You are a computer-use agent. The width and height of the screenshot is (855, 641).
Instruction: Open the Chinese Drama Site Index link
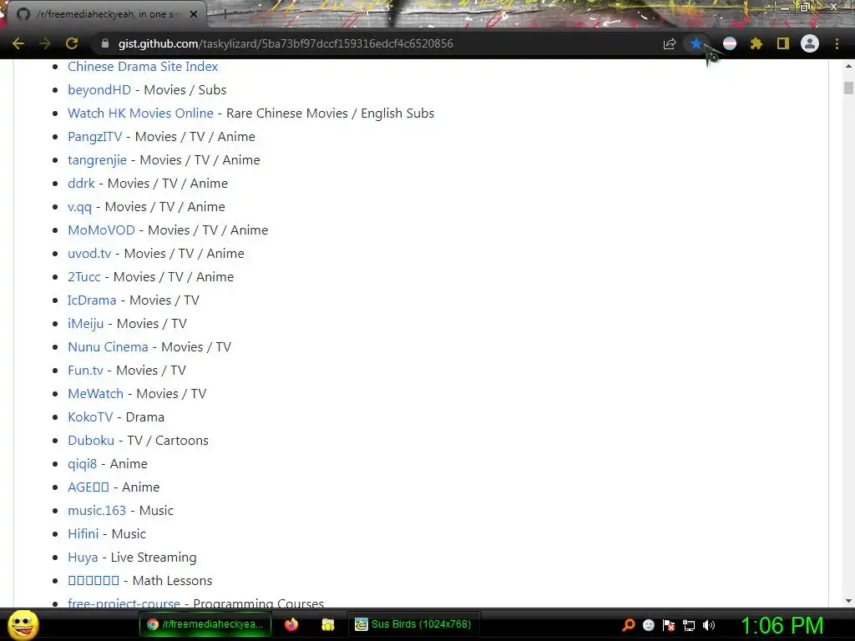pyautogui.click(x=143, y=67)
